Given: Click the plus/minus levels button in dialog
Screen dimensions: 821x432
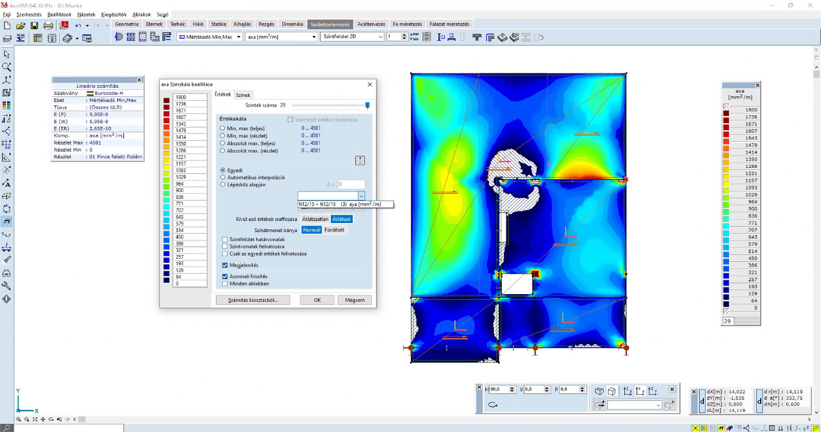Looking at the screenshot, I should point(360,160).
